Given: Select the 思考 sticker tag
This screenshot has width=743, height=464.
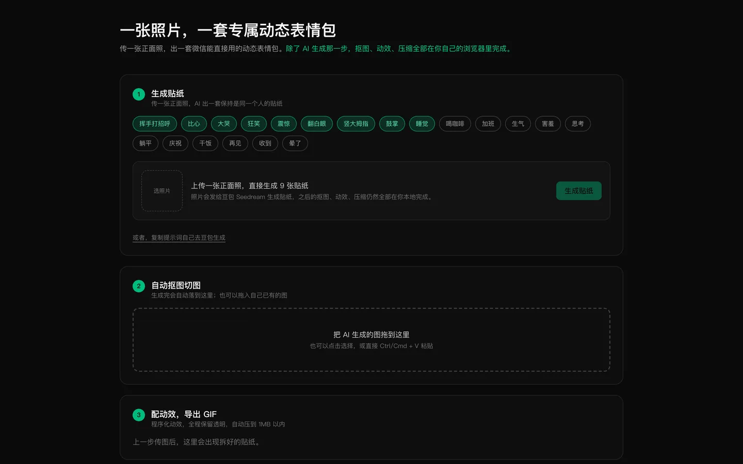Looking at the screenshot, I should pos(578,124).
